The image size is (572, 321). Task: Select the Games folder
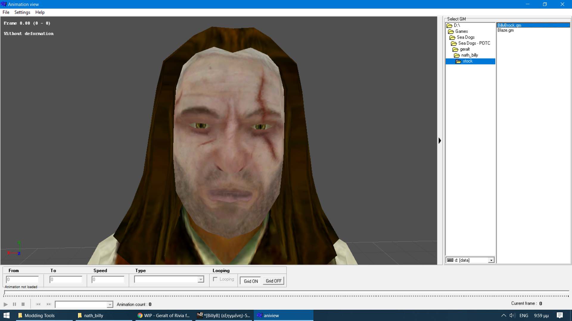[x=461, y=31]
